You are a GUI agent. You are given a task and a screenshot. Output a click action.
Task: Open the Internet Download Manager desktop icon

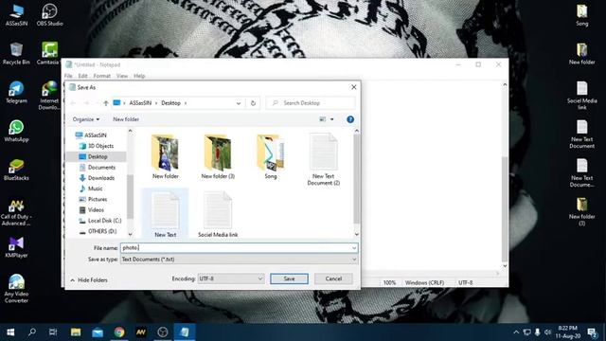pyautogui.click(x=49, y=95)
